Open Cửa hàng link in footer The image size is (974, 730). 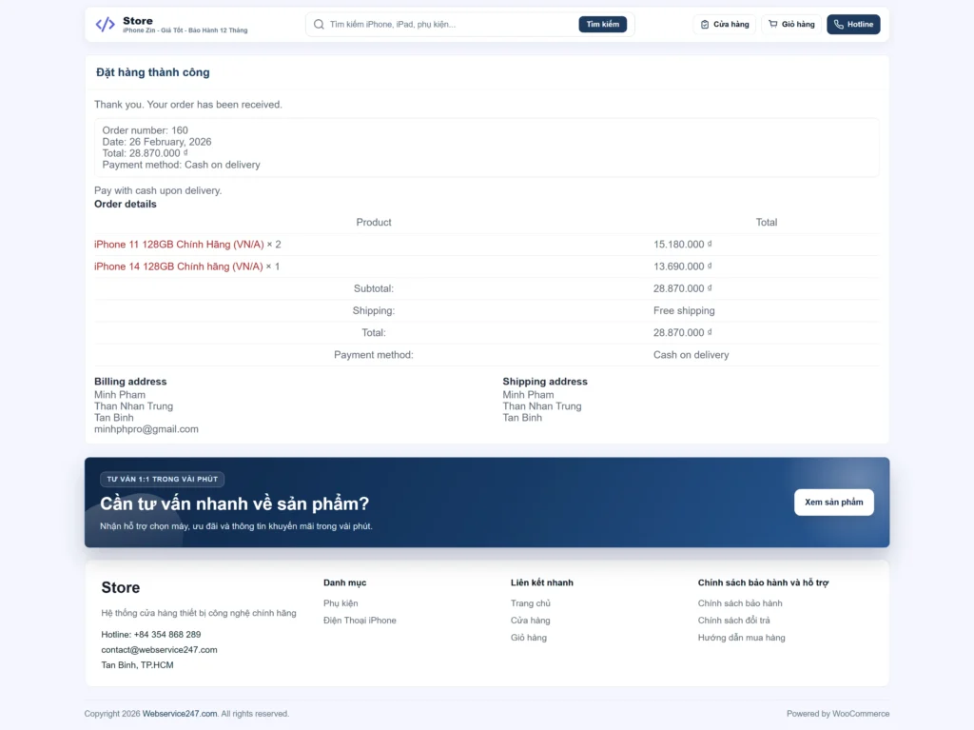pyautogui.click(x=530, y=621)
